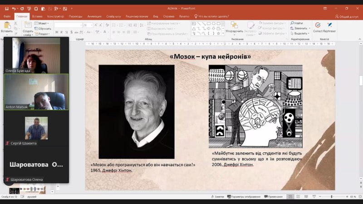Toggle Comments (Примечания) pane in status bar
This screenshot has width=363, height=204.
click(x=273, y=197)
